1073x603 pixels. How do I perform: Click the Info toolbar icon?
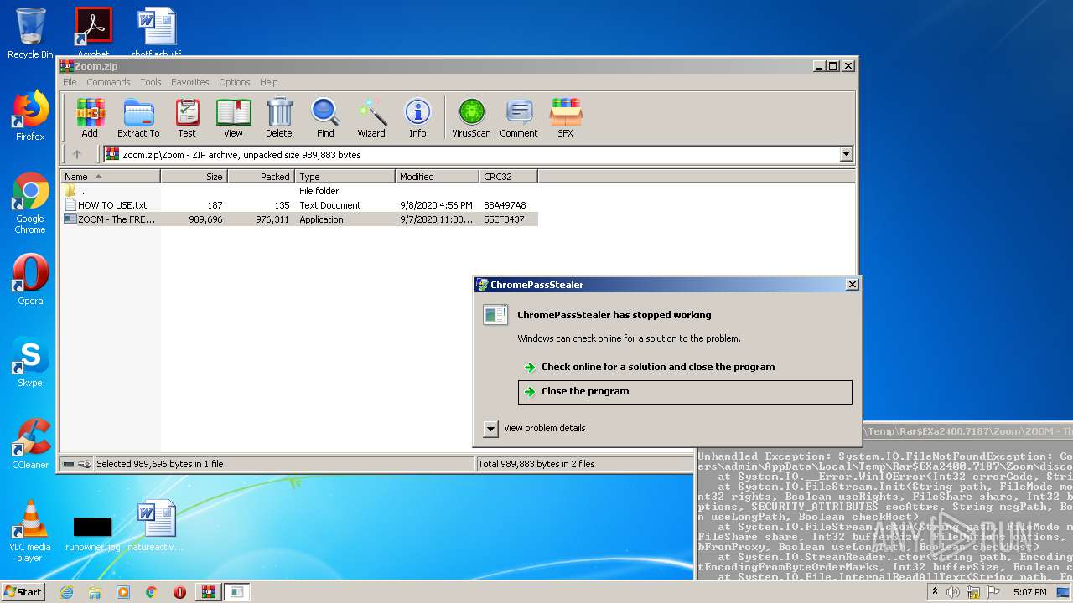[x=417, y=117]
